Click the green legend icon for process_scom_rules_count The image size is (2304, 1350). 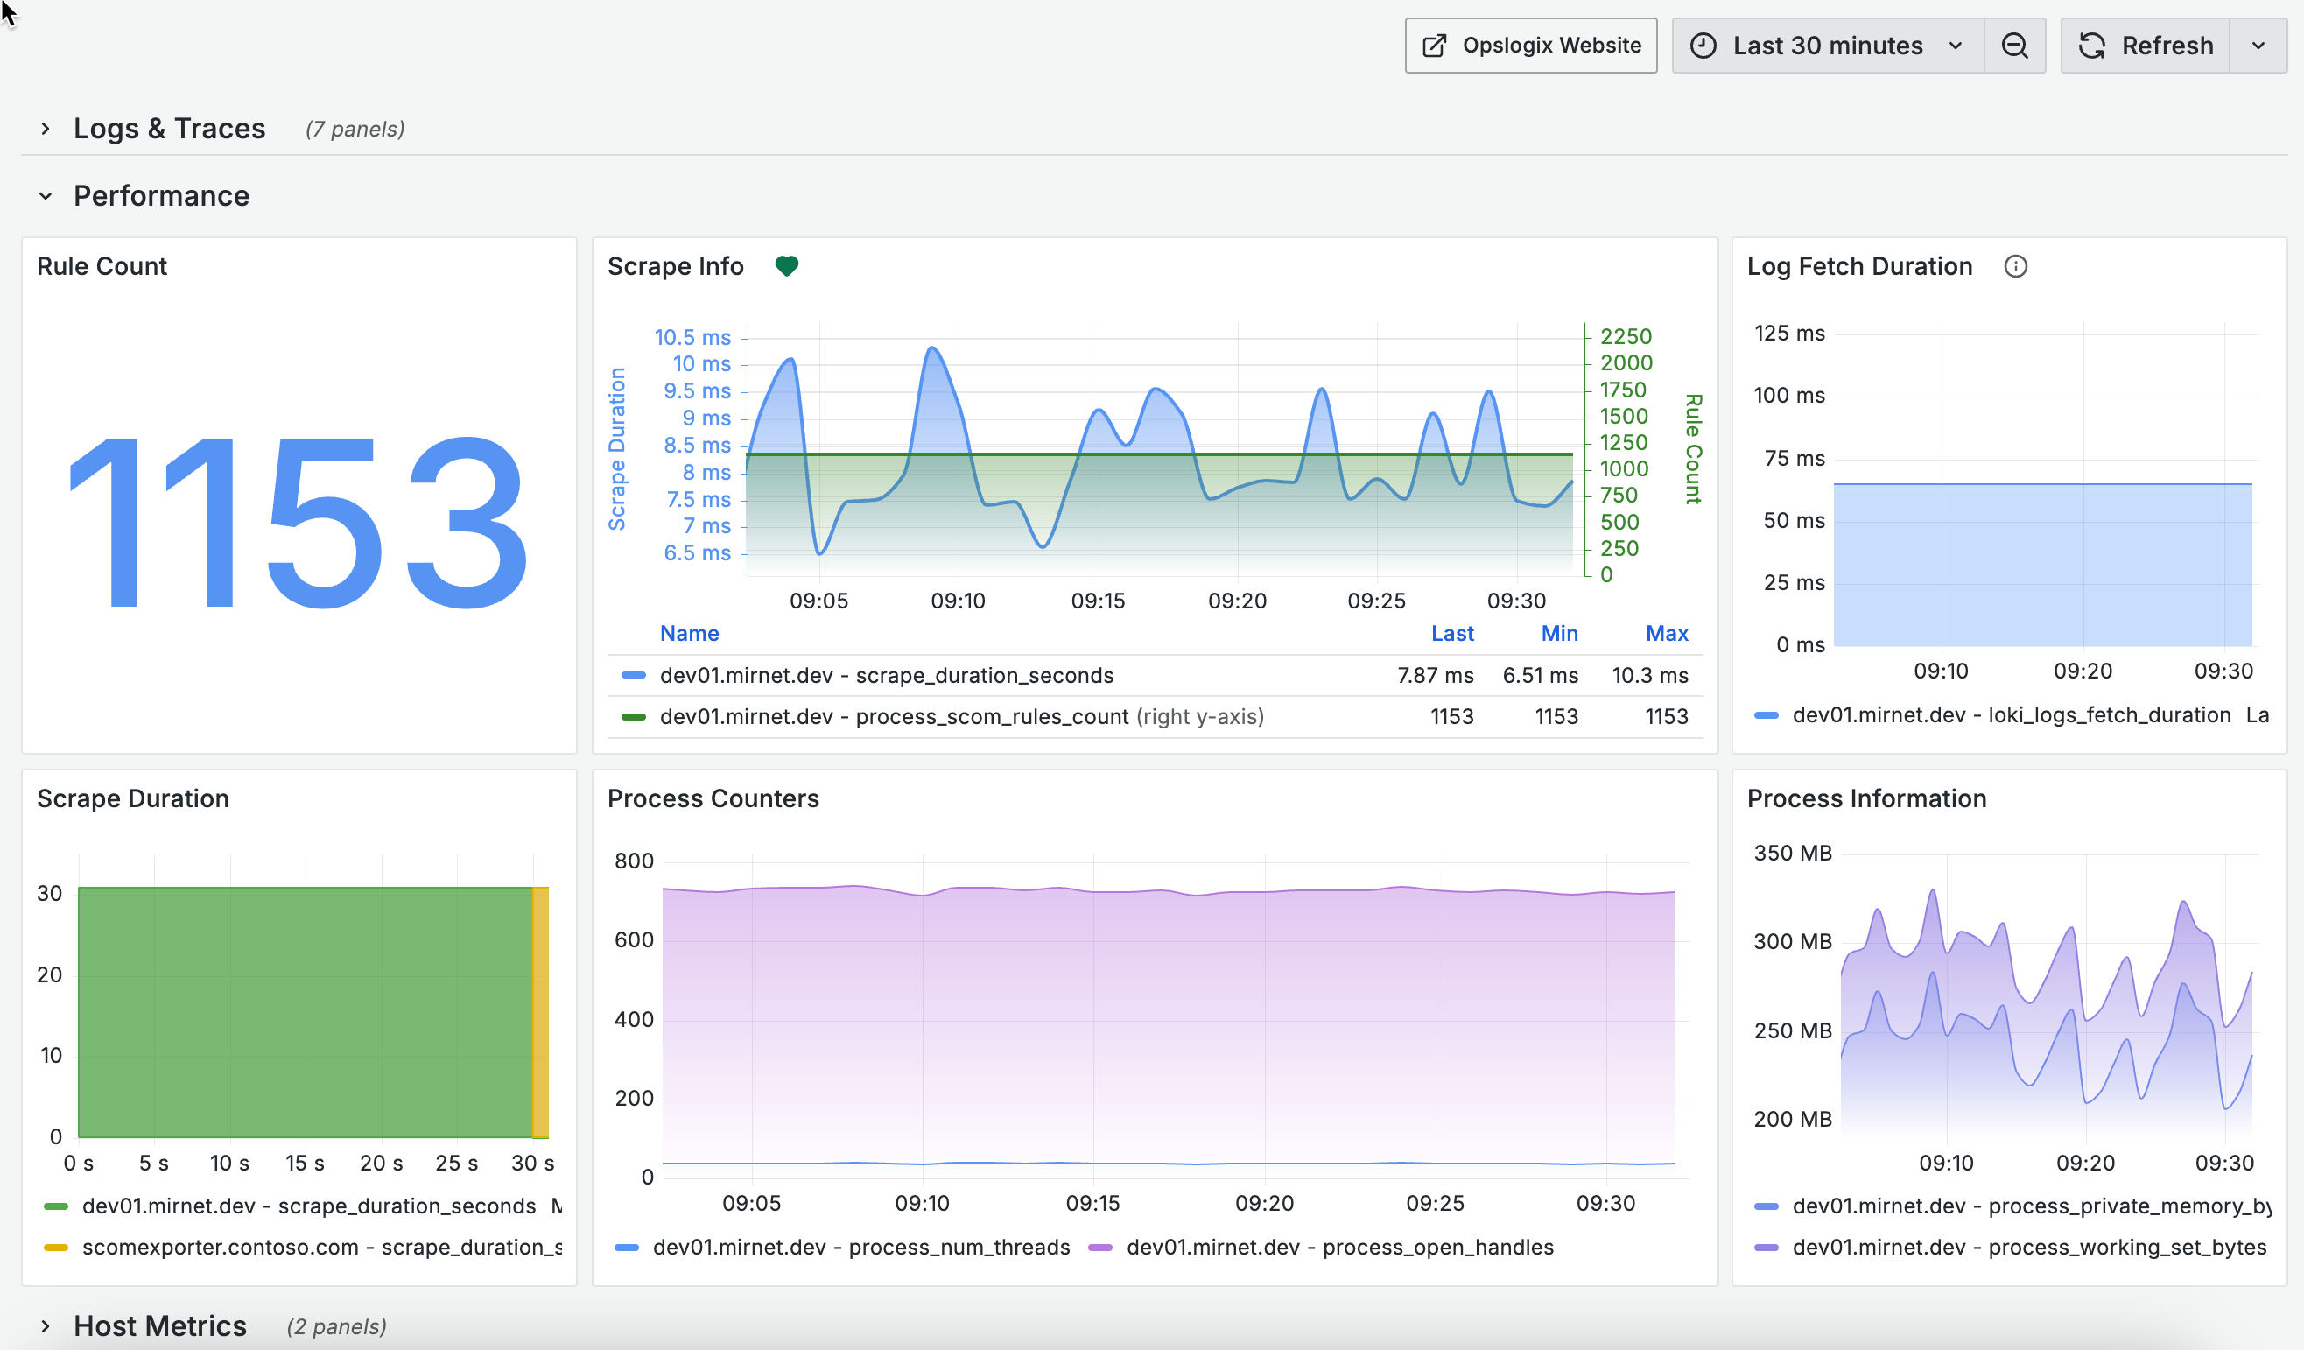[x=634, y=716]
